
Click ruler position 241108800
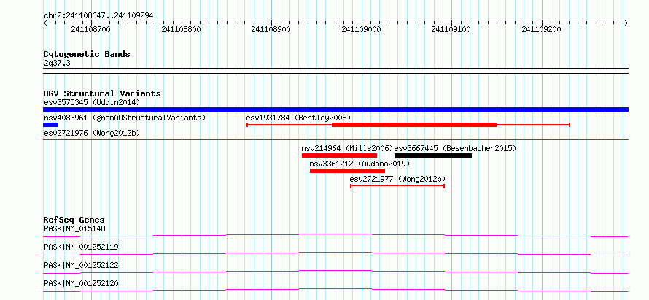181,29
